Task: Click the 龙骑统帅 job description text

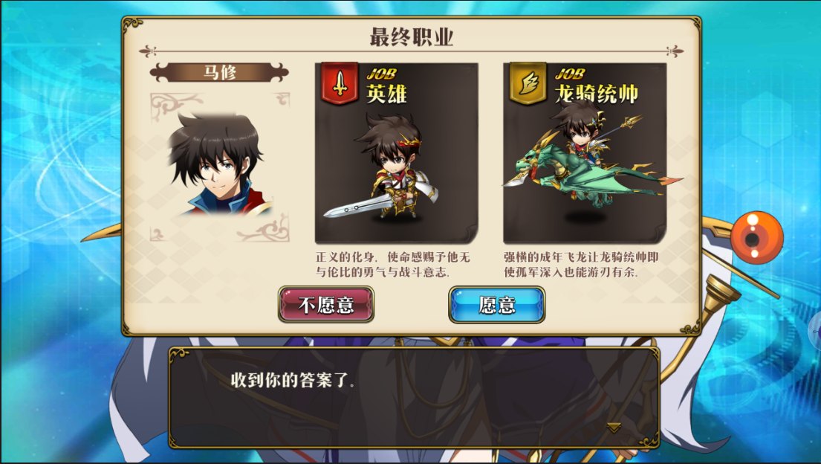Action: point(581,265)
